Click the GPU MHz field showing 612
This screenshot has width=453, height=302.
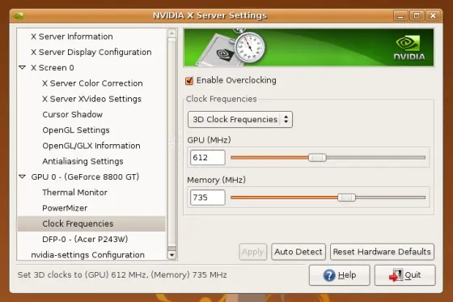[207, 158]
